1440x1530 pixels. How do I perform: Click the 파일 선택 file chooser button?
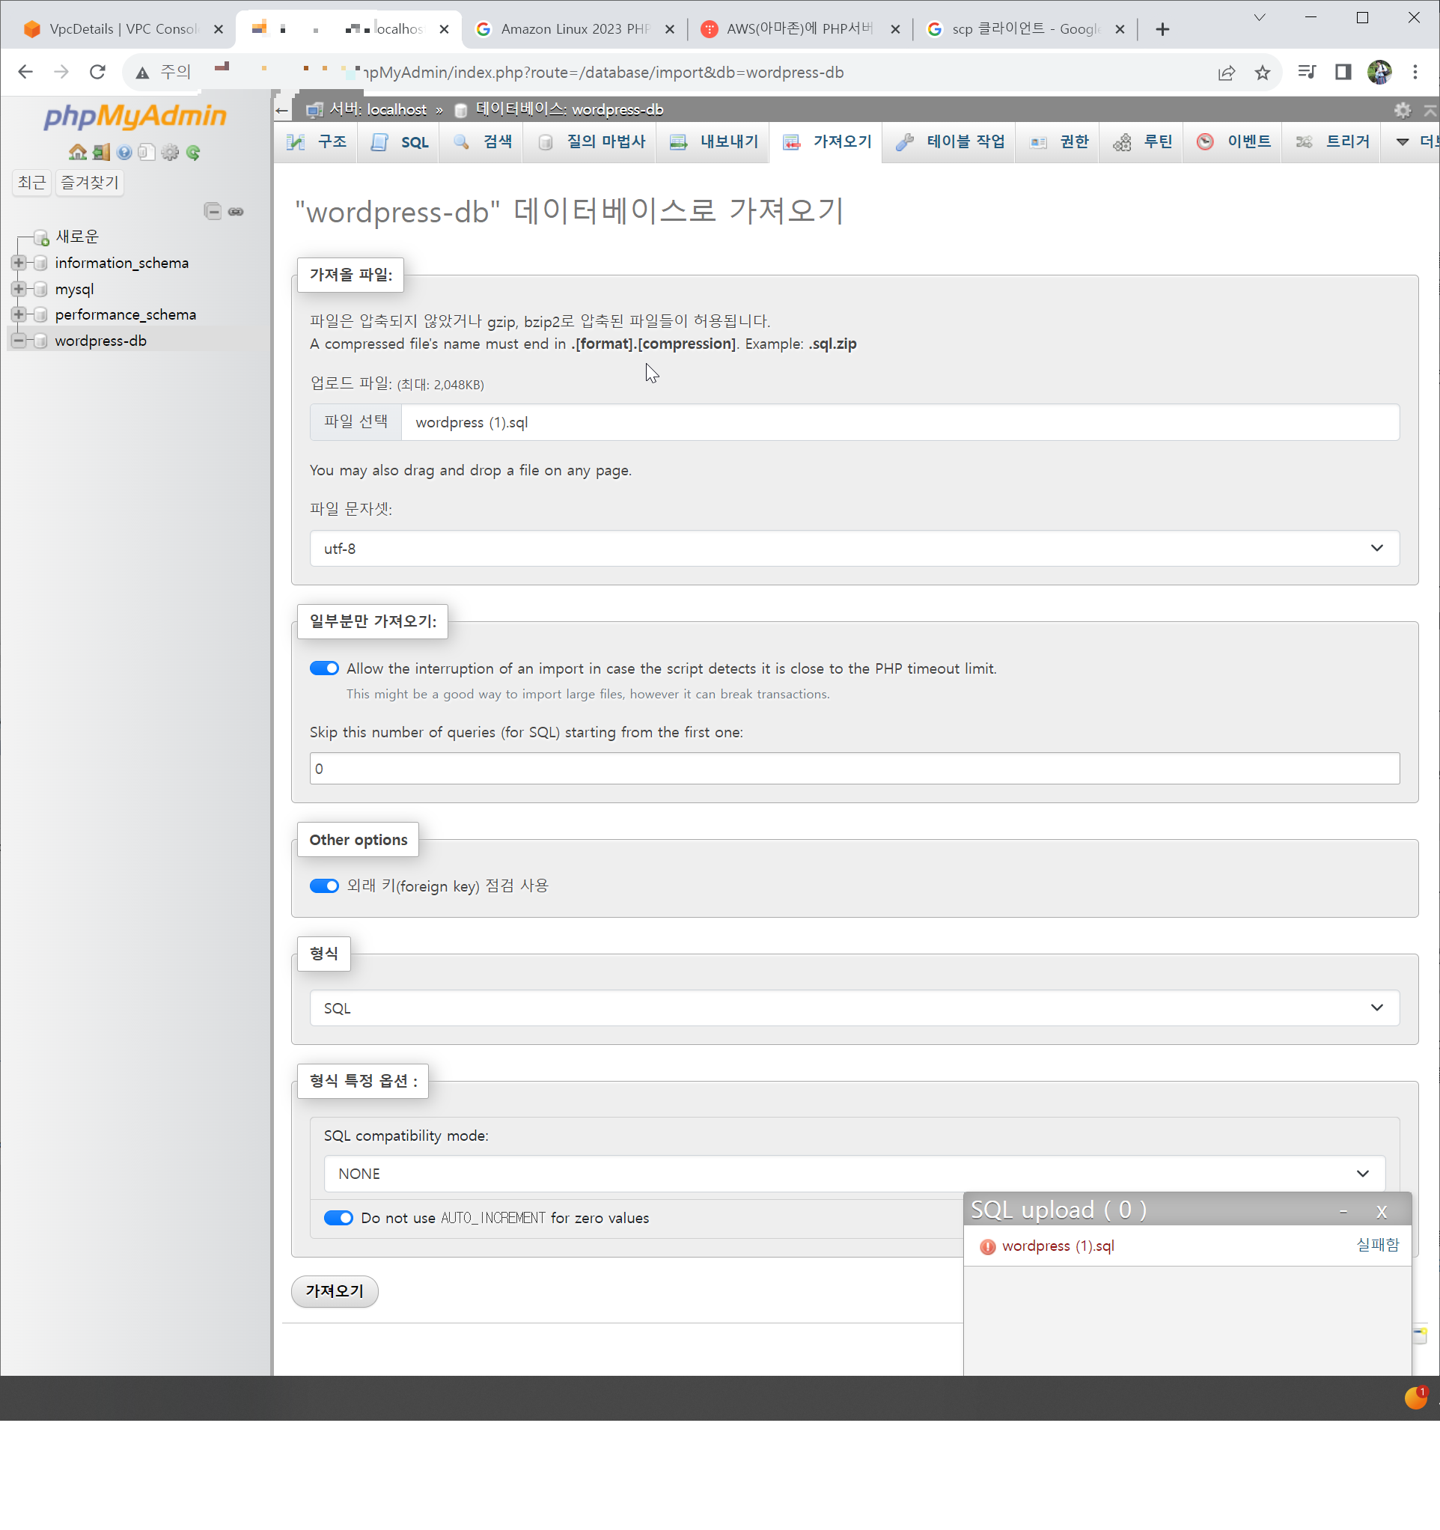(356, 421)
